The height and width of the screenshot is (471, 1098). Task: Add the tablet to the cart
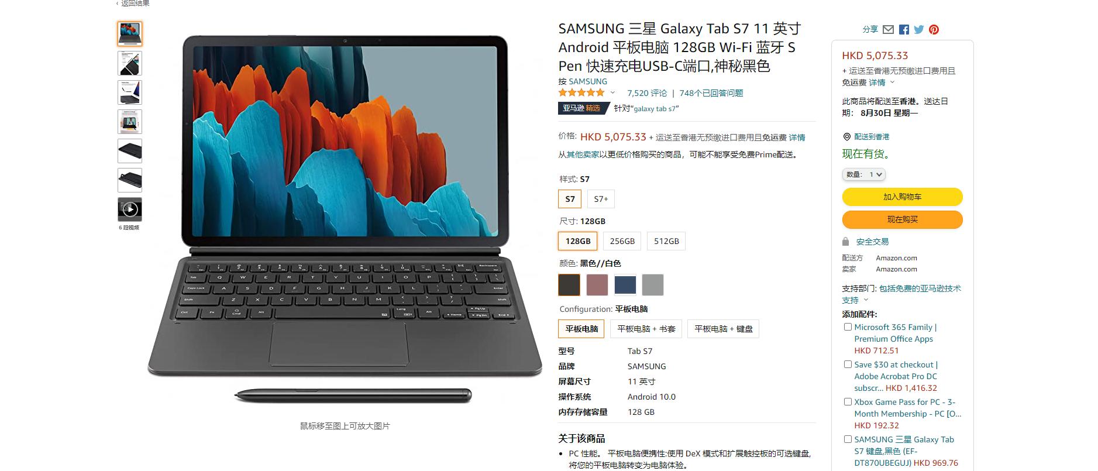902,197
